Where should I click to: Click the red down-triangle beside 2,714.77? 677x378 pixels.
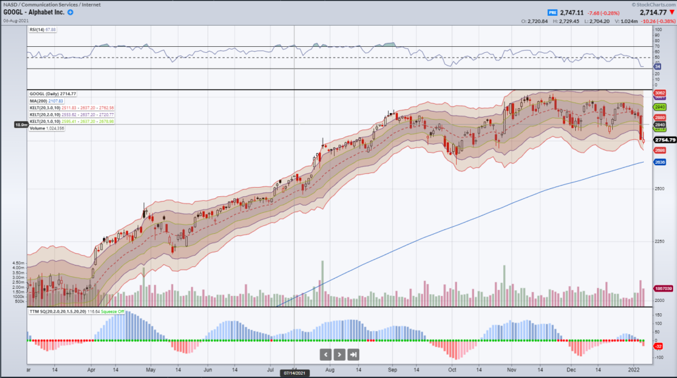click(x=672, y=13)
